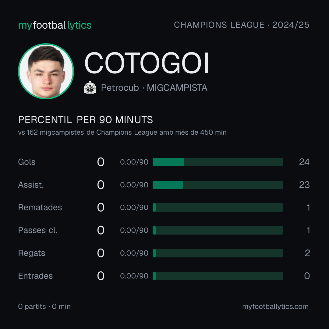Screen dimensions: 329x329
Task: Click the Rematades stat row label
Action: coord(40,207)
